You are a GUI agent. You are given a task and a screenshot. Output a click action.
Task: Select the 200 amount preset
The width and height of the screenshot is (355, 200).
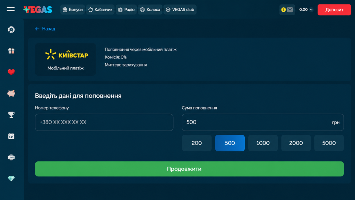(197, 143)
